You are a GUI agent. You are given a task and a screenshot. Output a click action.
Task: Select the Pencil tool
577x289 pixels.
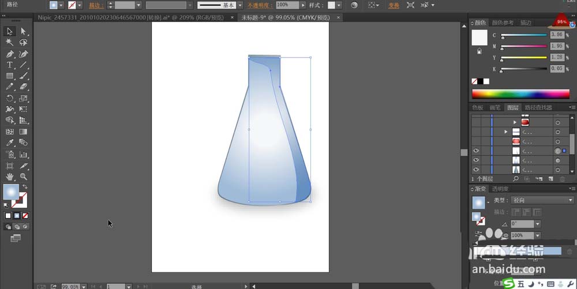[x=10, y=87]
